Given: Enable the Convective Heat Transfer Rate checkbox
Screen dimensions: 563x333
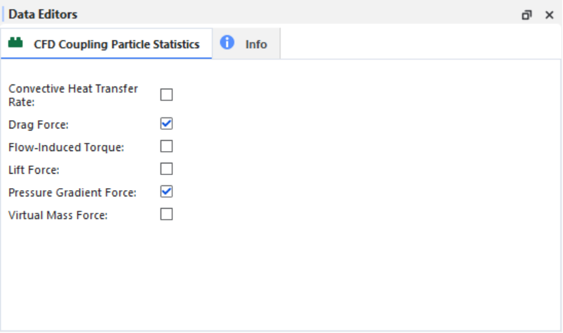Looking at the screenshot, I should 166,95.
